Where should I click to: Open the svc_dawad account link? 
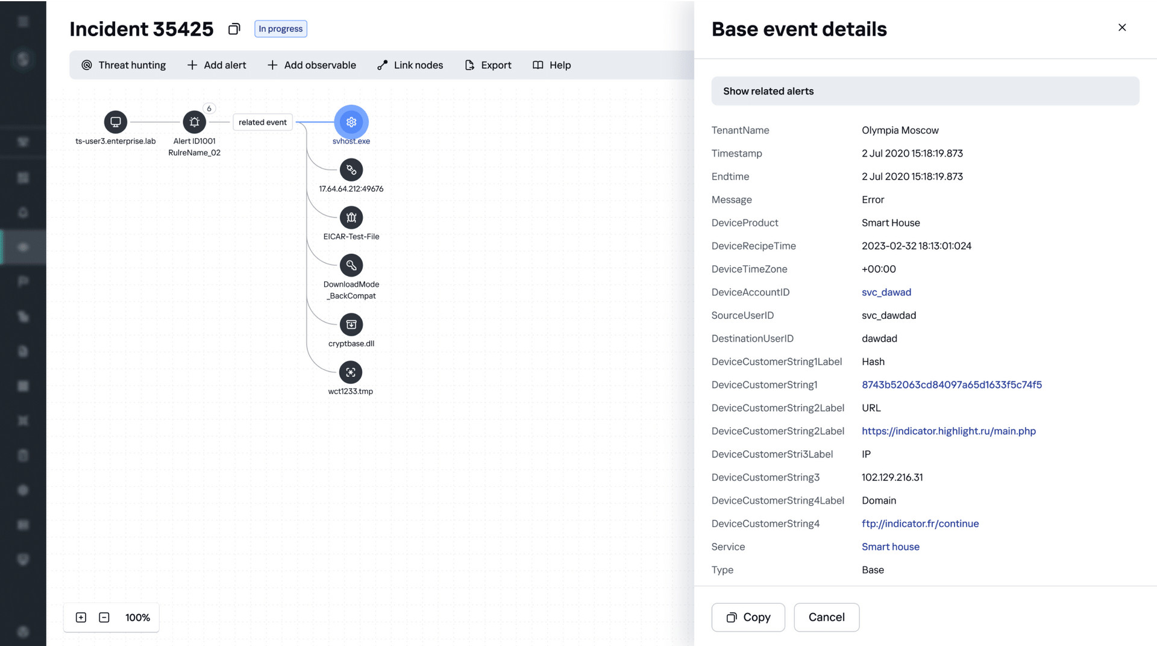point(886,292)
